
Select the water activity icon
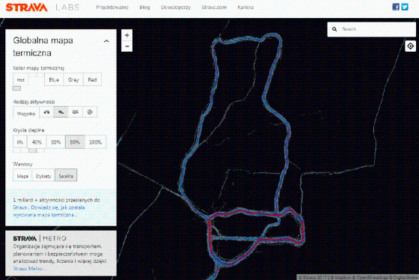click(76, 112)
